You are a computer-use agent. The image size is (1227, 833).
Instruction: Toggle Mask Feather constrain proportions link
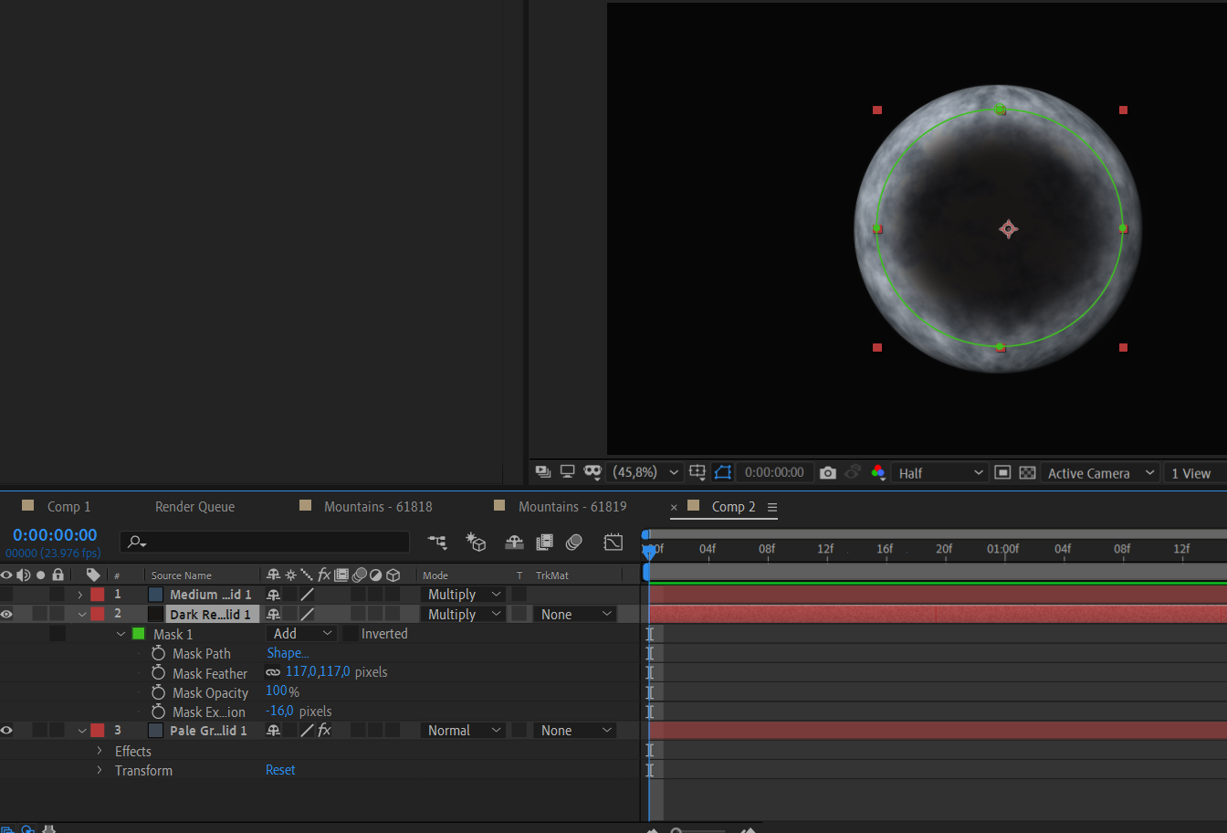[x=273, y=672]
